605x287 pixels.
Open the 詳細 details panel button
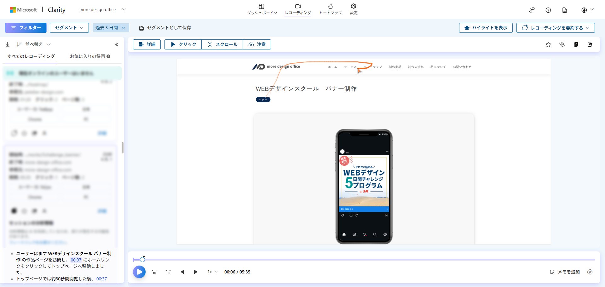pyautogui.click(x=147, y=44)
